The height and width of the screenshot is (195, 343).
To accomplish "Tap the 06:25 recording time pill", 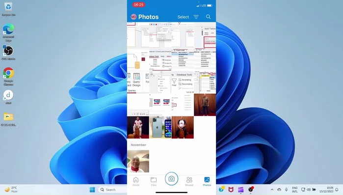I will pyautogui.click(x=138, y=4).
